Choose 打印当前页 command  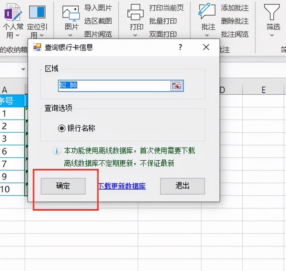[x=166, y=8]
